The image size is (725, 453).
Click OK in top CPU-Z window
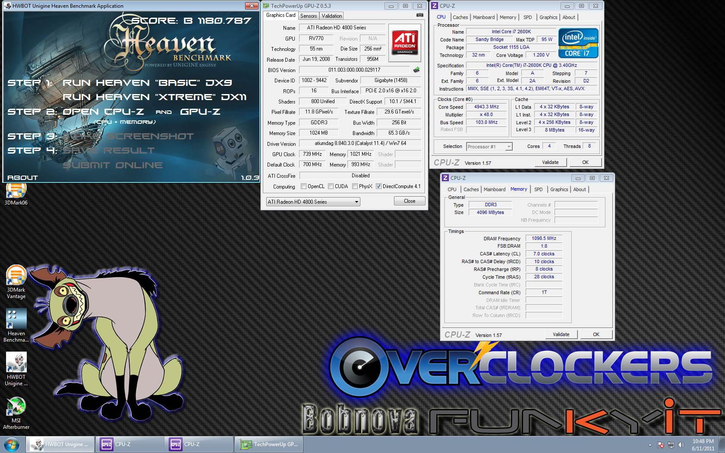585,162
